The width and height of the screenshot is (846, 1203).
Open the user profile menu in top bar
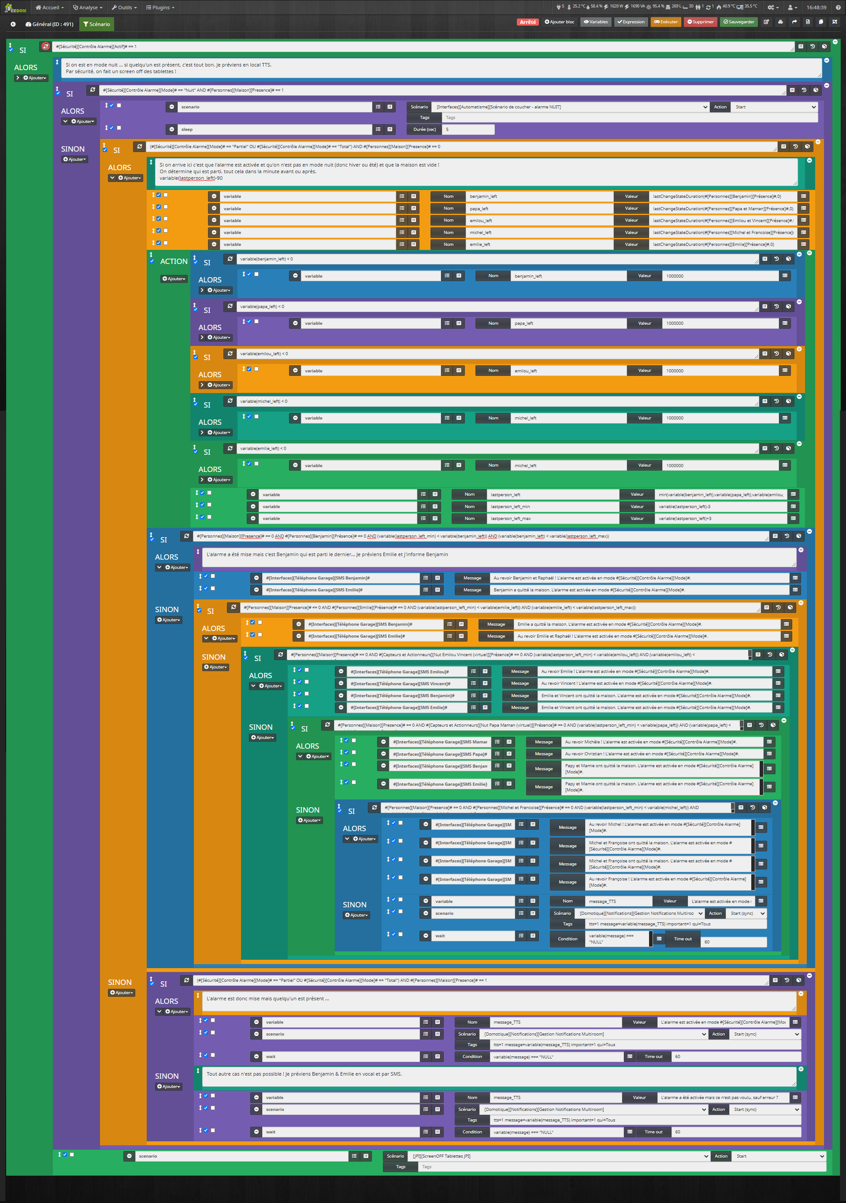792,7
